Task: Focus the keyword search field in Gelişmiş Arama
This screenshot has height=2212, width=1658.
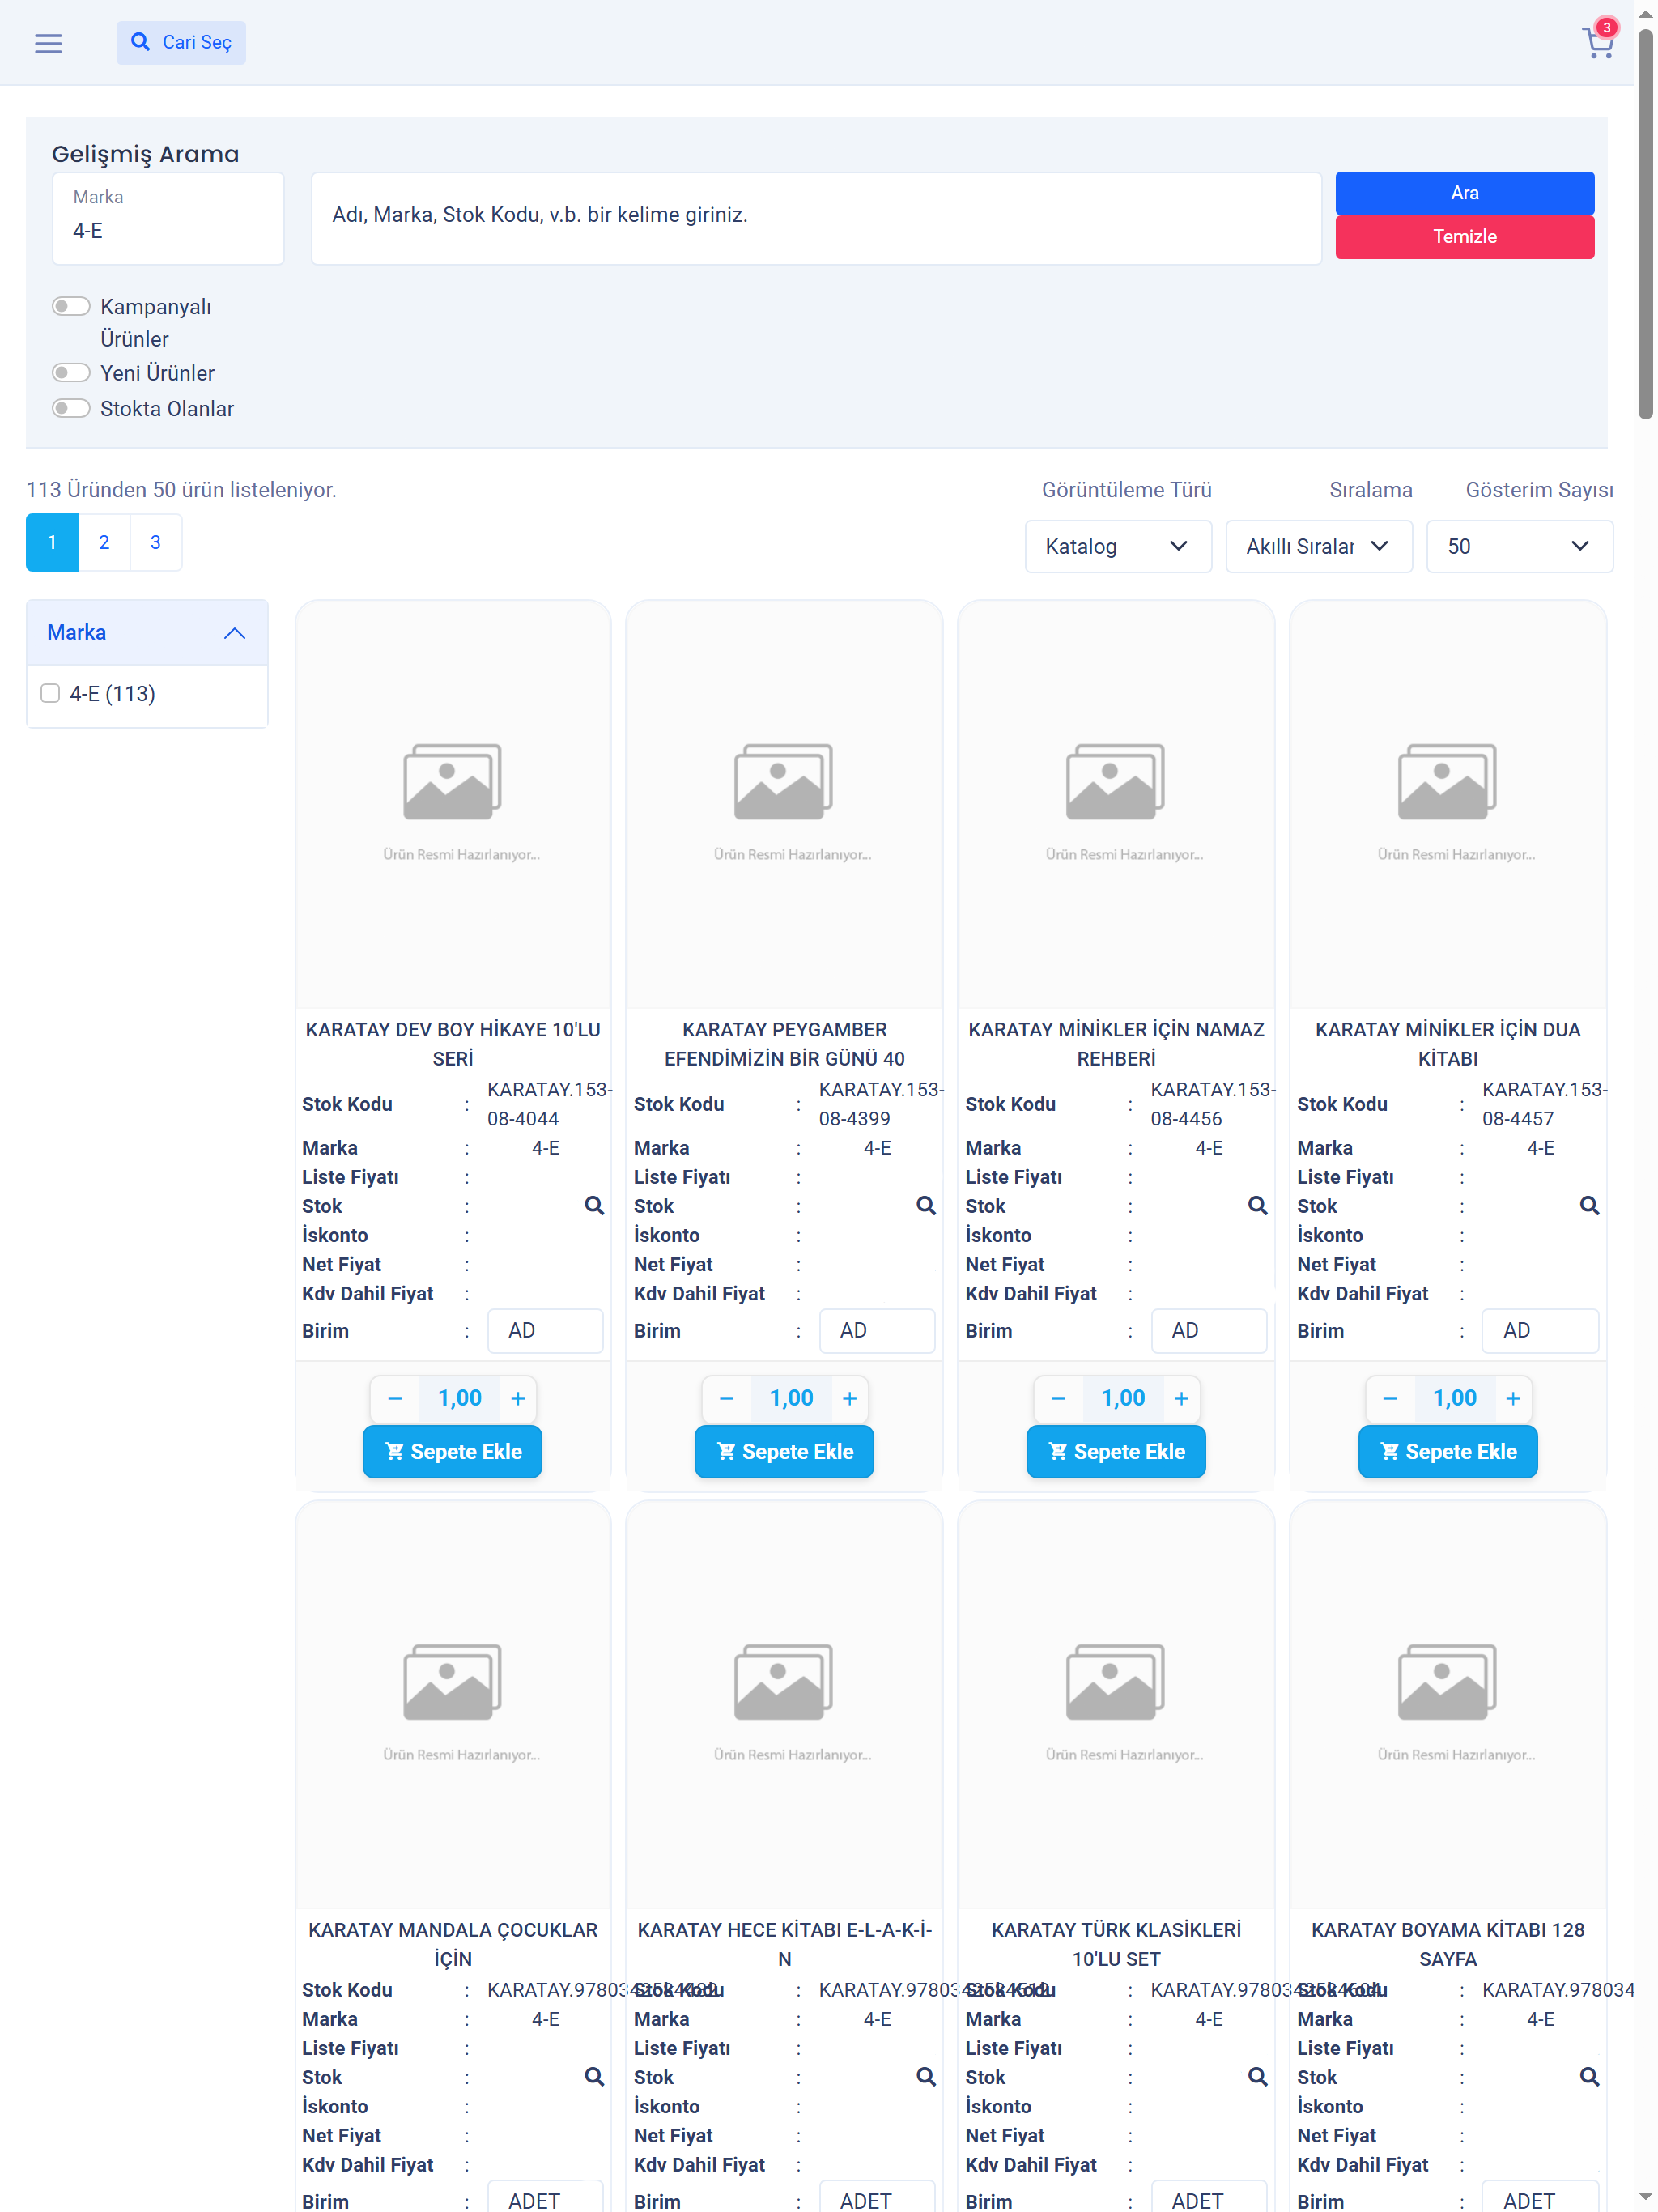Action: pos(816,219)
